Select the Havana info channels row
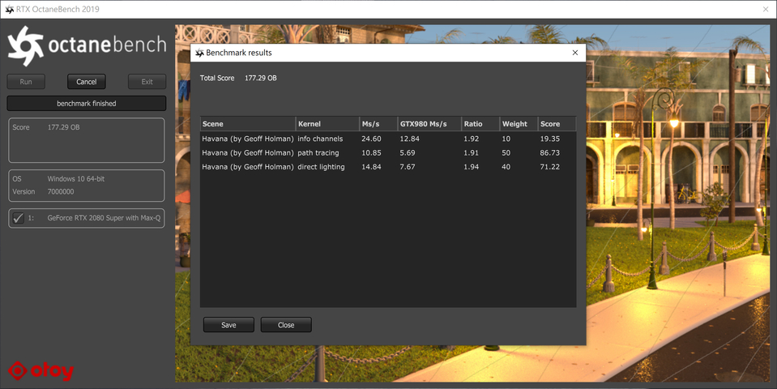This screenshot has width=777, height=389. (x=388, y=139)
